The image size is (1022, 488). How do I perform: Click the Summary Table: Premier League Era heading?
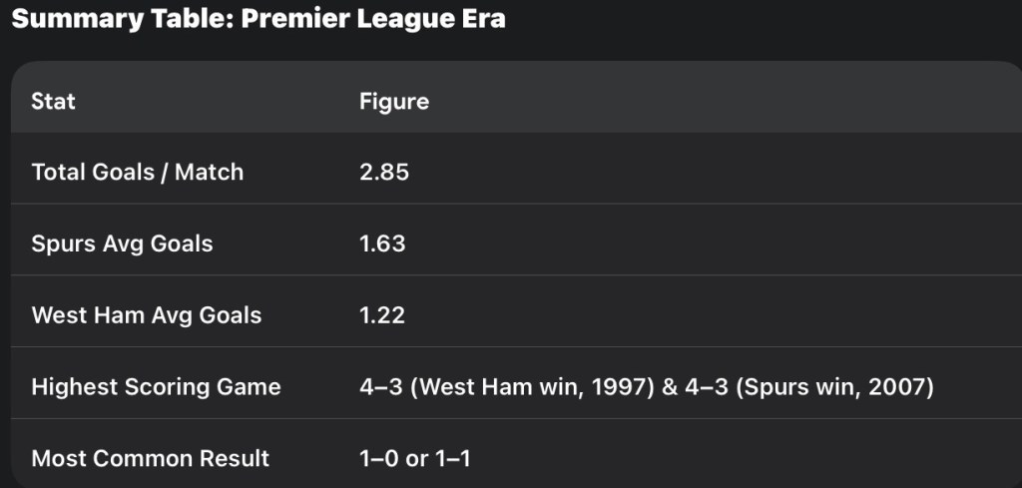click(257, 20)
